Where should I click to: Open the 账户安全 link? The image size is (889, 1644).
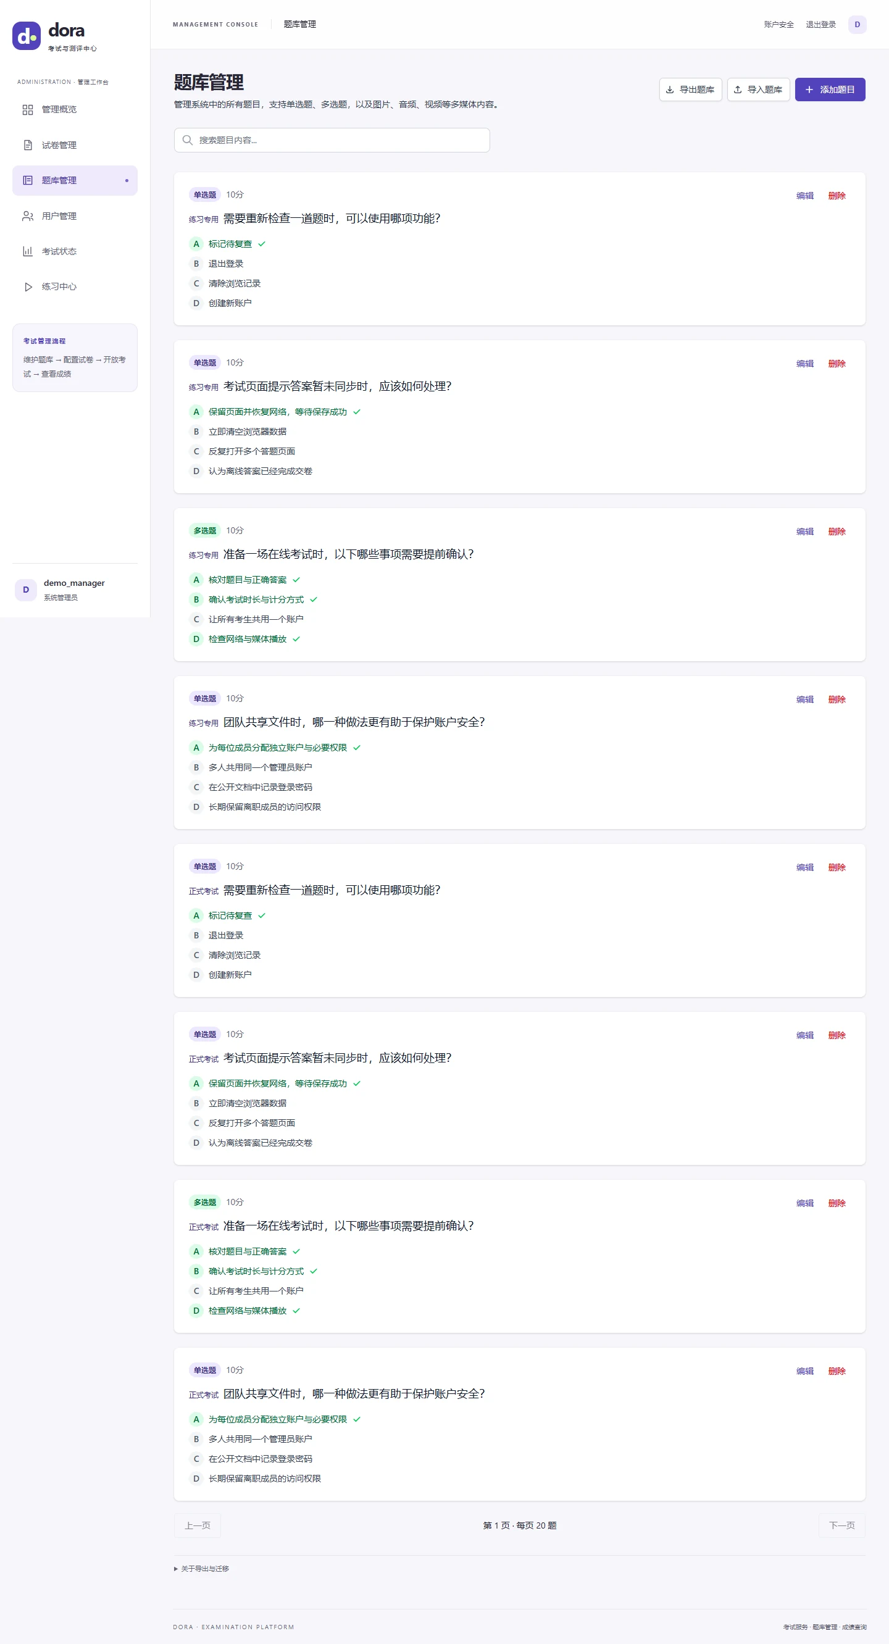778,24
